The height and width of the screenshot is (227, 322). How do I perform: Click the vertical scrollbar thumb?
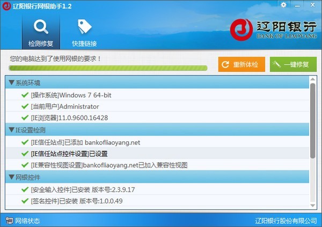tap(312, 121)
